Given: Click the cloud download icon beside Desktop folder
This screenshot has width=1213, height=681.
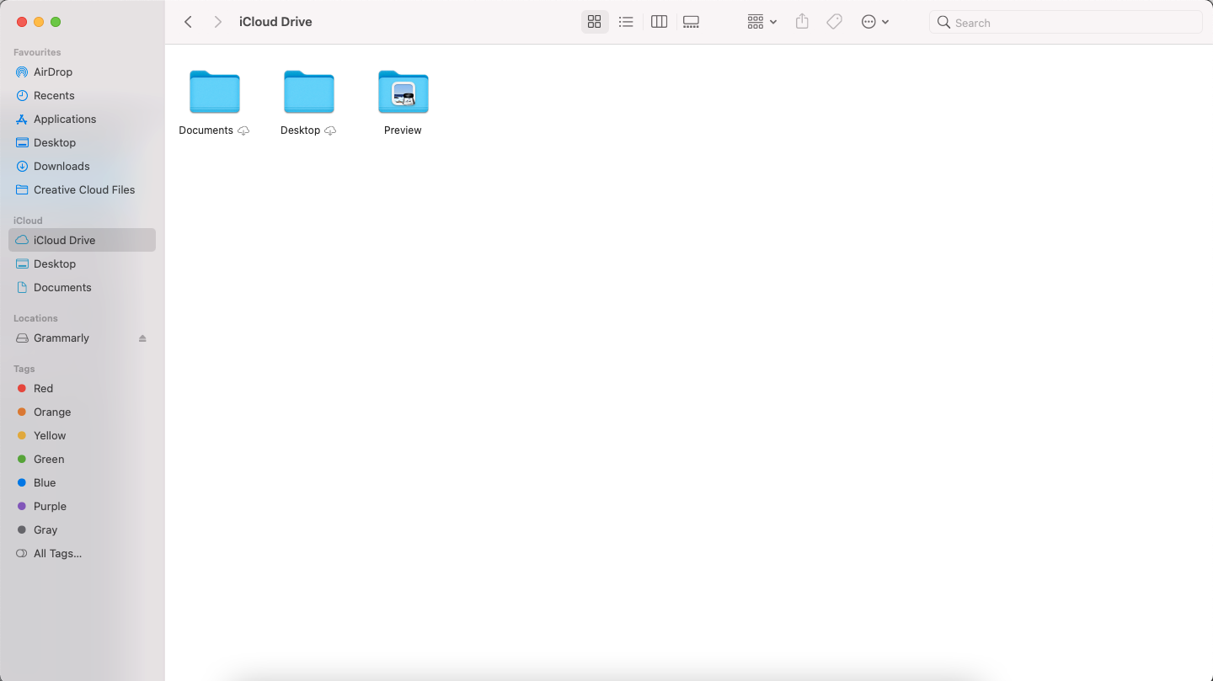Looking at the screenshot, I should tap(330, 130).
